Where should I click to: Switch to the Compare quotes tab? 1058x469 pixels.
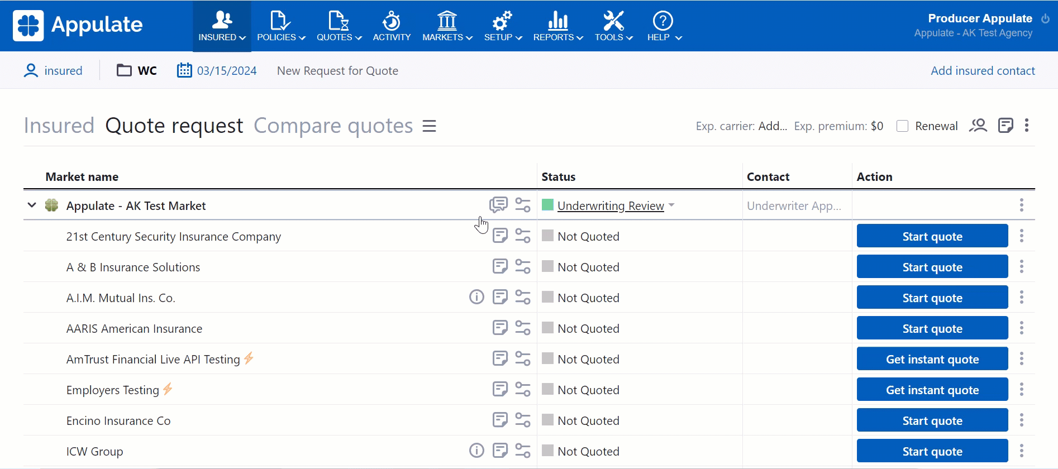333,126
